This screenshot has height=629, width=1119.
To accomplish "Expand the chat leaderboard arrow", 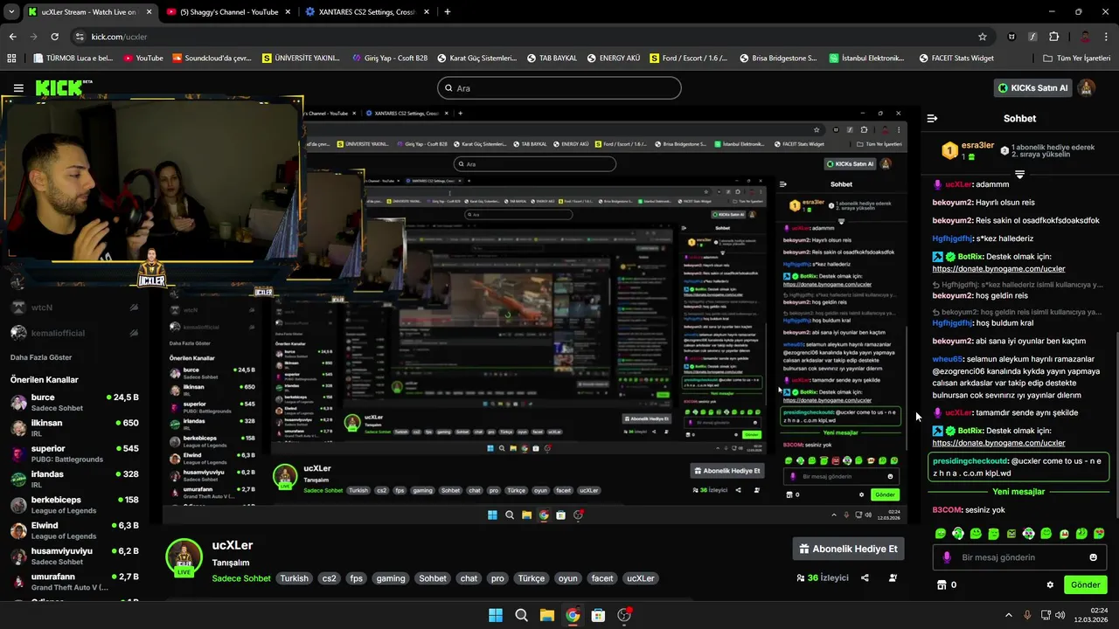I will (1019, 175).
